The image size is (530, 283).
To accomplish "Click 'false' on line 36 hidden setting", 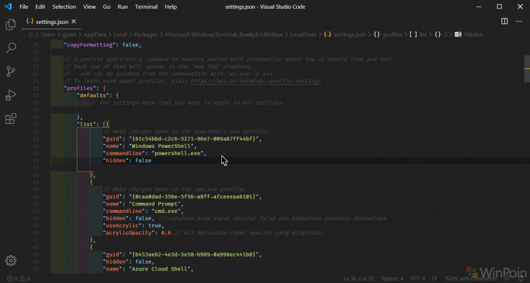I will (143, 161).
